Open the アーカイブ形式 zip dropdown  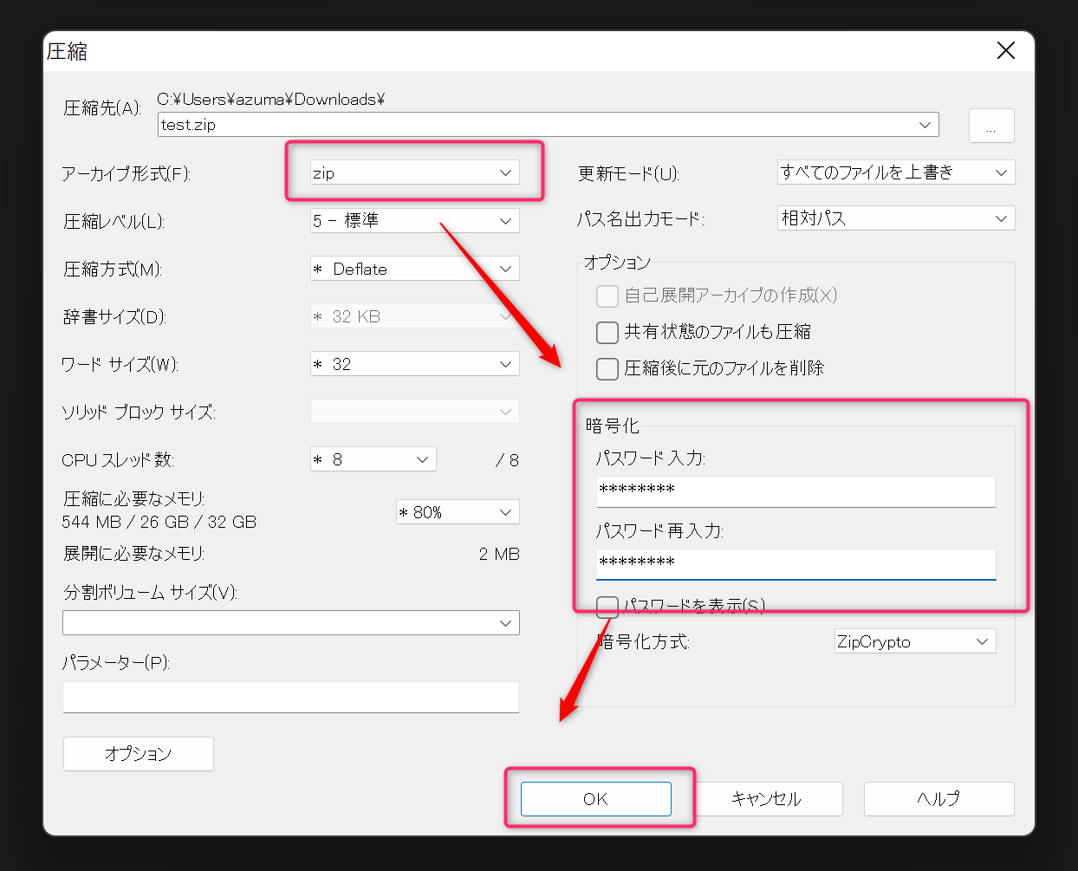tap(414, 172)
